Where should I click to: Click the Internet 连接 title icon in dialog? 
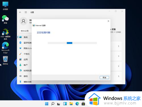coord(34,25)
